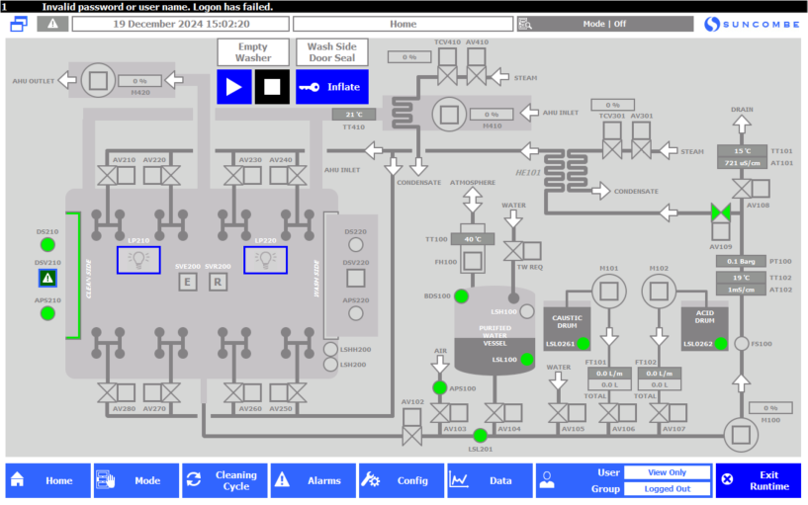
Task: Click the alarm warning triangle in header
Action: pyautogui.click(x=52, y=24)
